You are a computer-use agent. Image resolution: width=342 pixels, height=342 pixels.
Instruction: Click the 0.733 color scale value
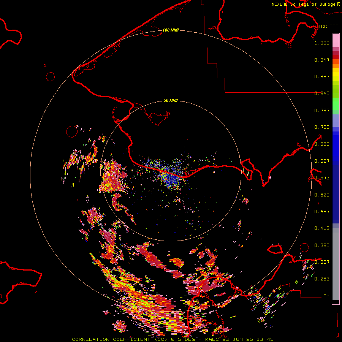click(322, 127)
